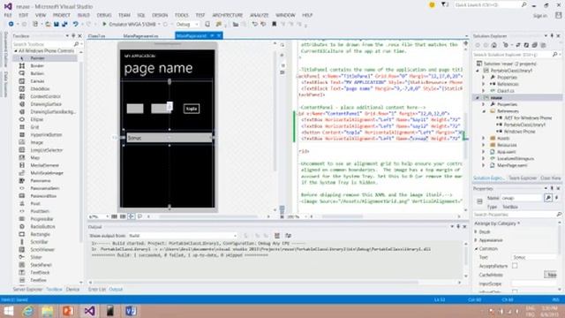Image resolution: width=565 pixels, height=318 pixels.
Task: Click Sign in link at top right
Action: pyautogui.click(x=539, y=16)
